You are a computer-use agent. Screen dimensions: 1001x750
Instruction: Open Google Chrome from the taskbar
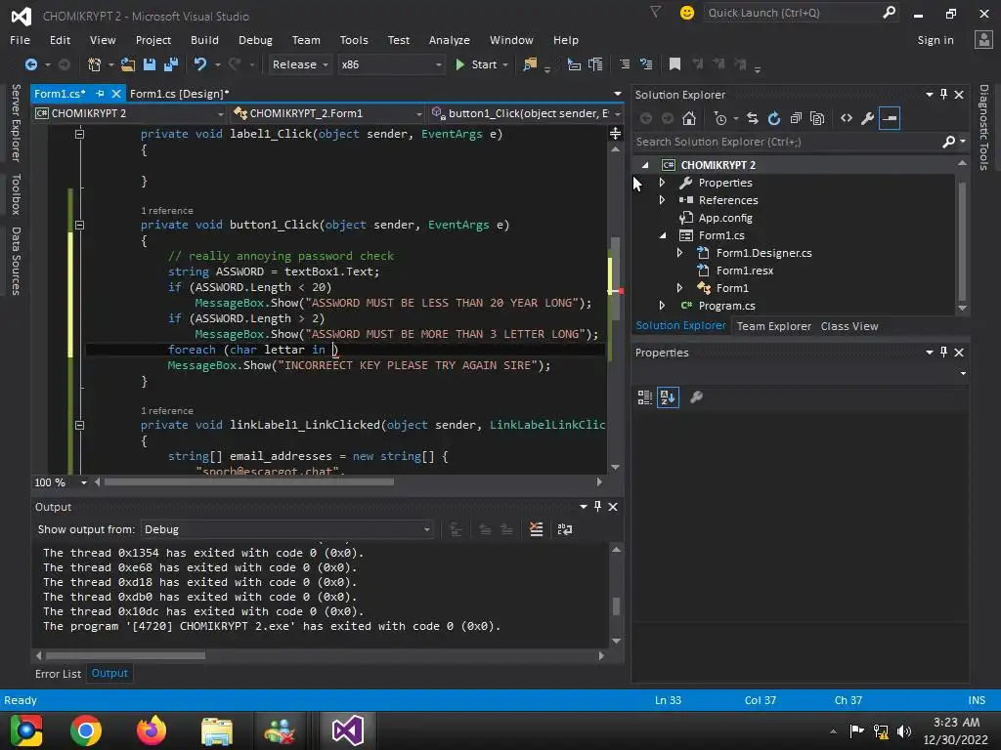tap(86, 730)
